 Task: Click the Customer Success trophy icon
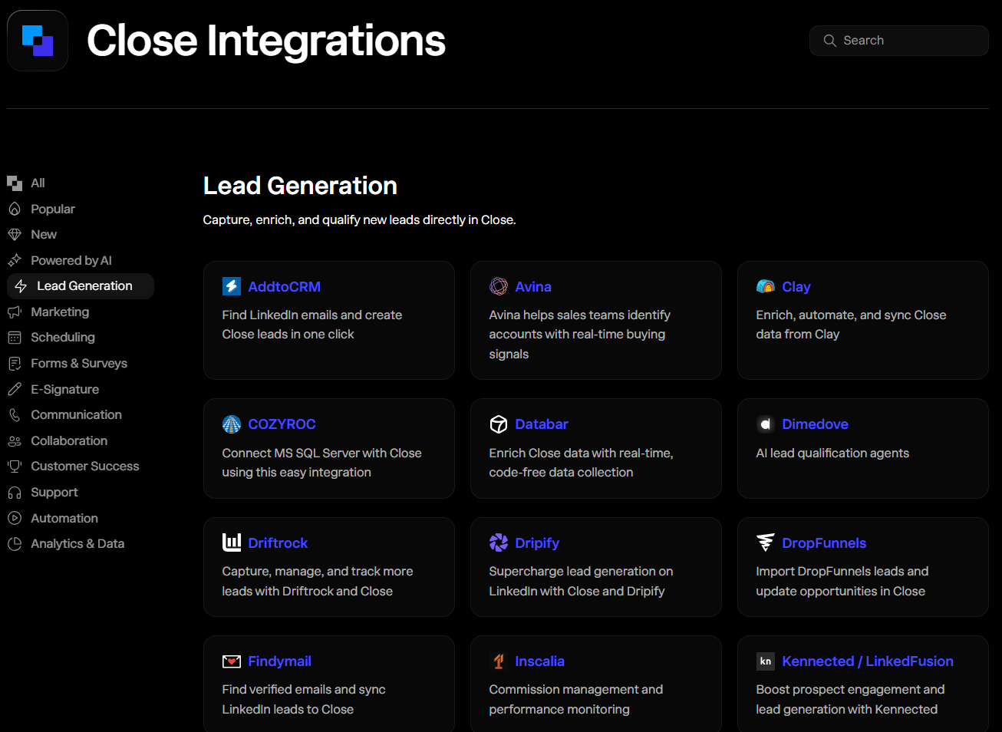pyautogui.click(x=15, y=467)
